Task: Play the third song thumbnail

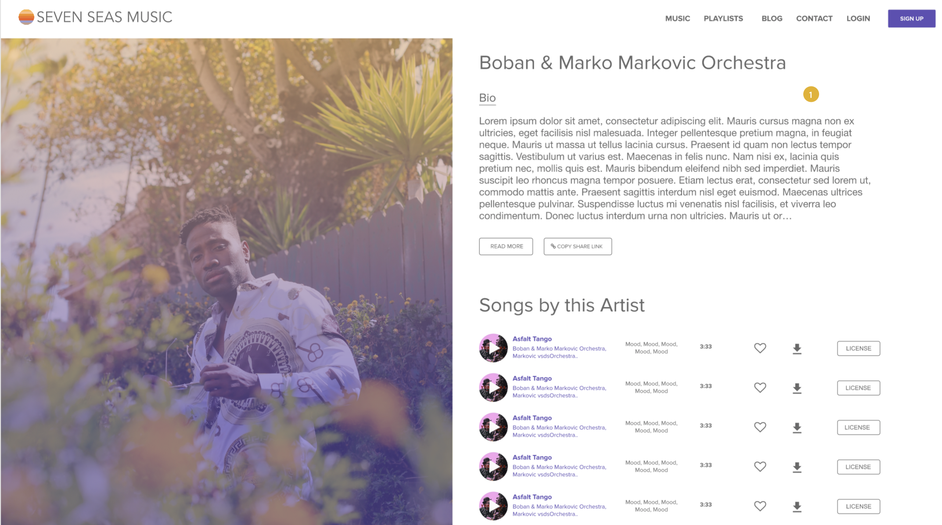Action: pos(493,427)
